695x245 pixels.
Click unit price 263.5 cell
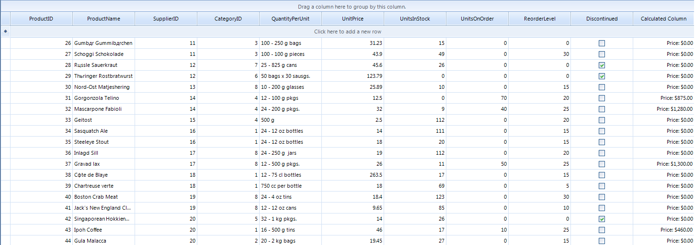pos(353,175)
